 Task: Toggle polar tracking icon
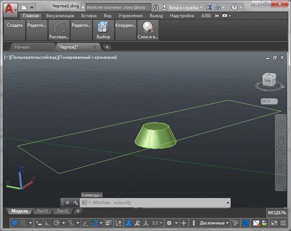(56, 222)
